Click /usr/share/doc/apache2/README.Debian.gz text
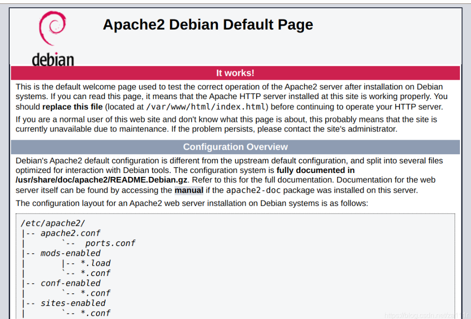Viewport: 471px width, 319px height. coord(101,180)
